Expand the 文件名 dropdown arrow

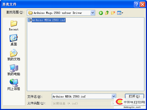tap(114, 96)
